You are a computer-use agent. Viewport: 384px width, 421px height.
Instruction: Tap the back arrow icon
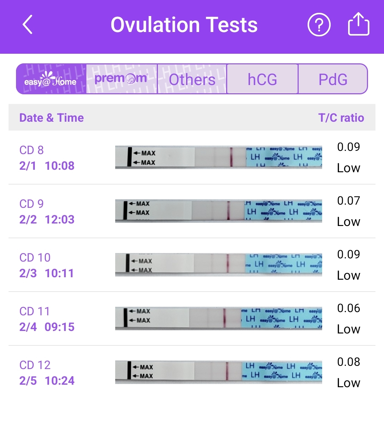pos(28,25)
